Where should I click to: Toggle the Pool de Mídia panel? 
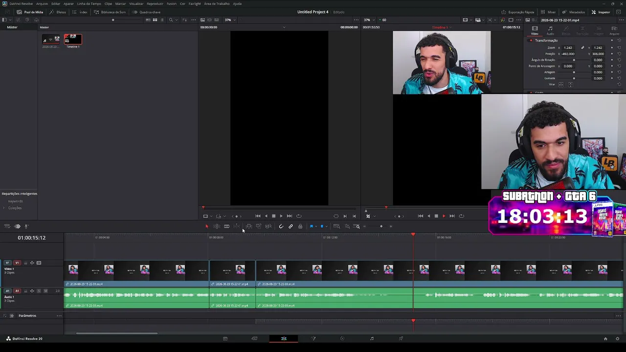click(30, 12)
